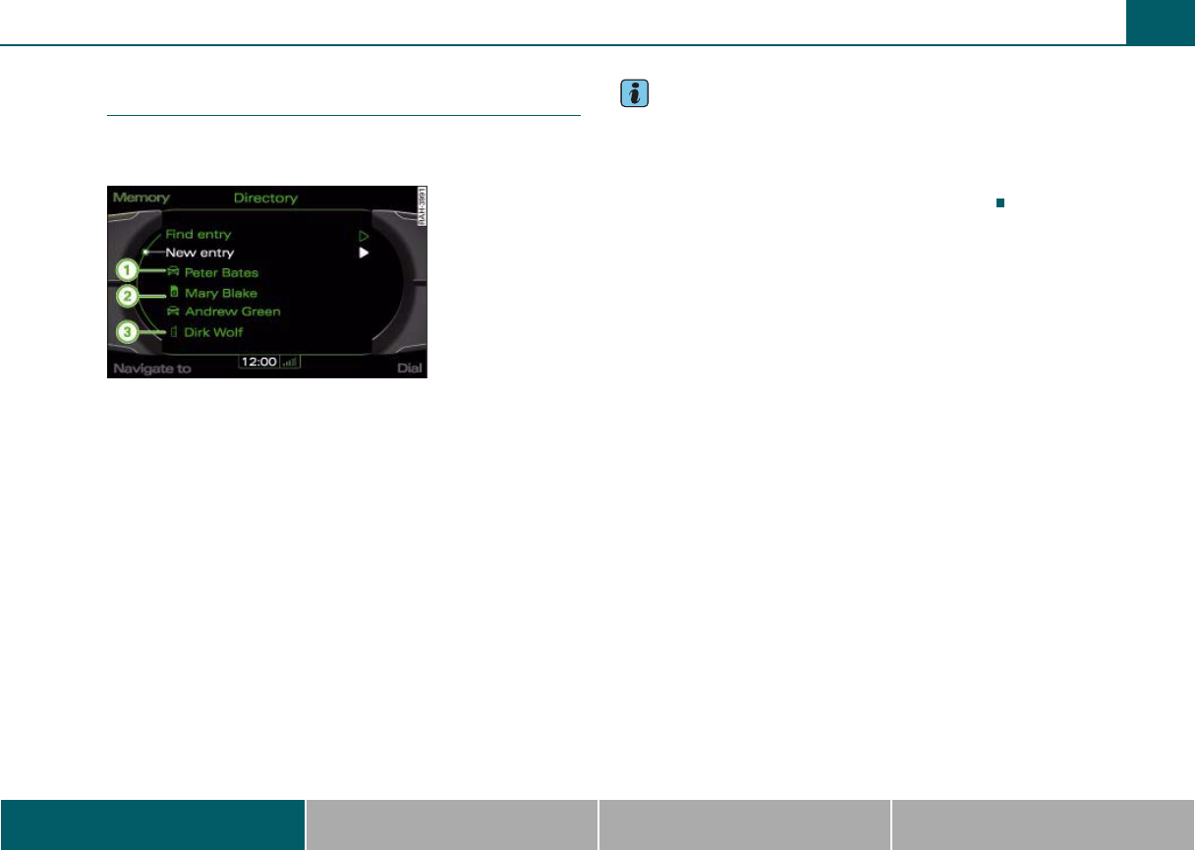Select the Memory softkey label
The height and width of the screenshot is (850, 1195).
click(142, 198)
